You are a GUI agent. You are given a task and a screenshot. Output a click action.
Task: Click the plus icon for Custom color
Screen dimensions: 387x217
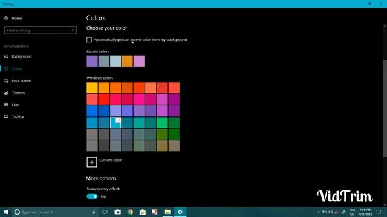92,162
